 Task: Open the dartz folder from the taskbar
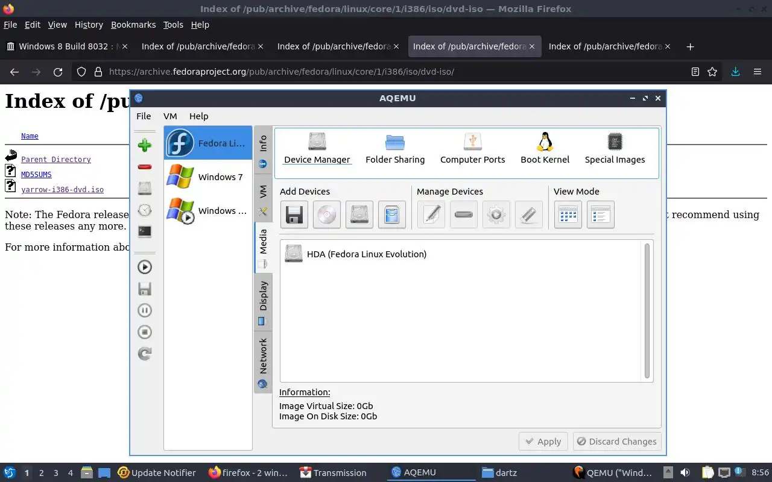(x=499, y=473)
